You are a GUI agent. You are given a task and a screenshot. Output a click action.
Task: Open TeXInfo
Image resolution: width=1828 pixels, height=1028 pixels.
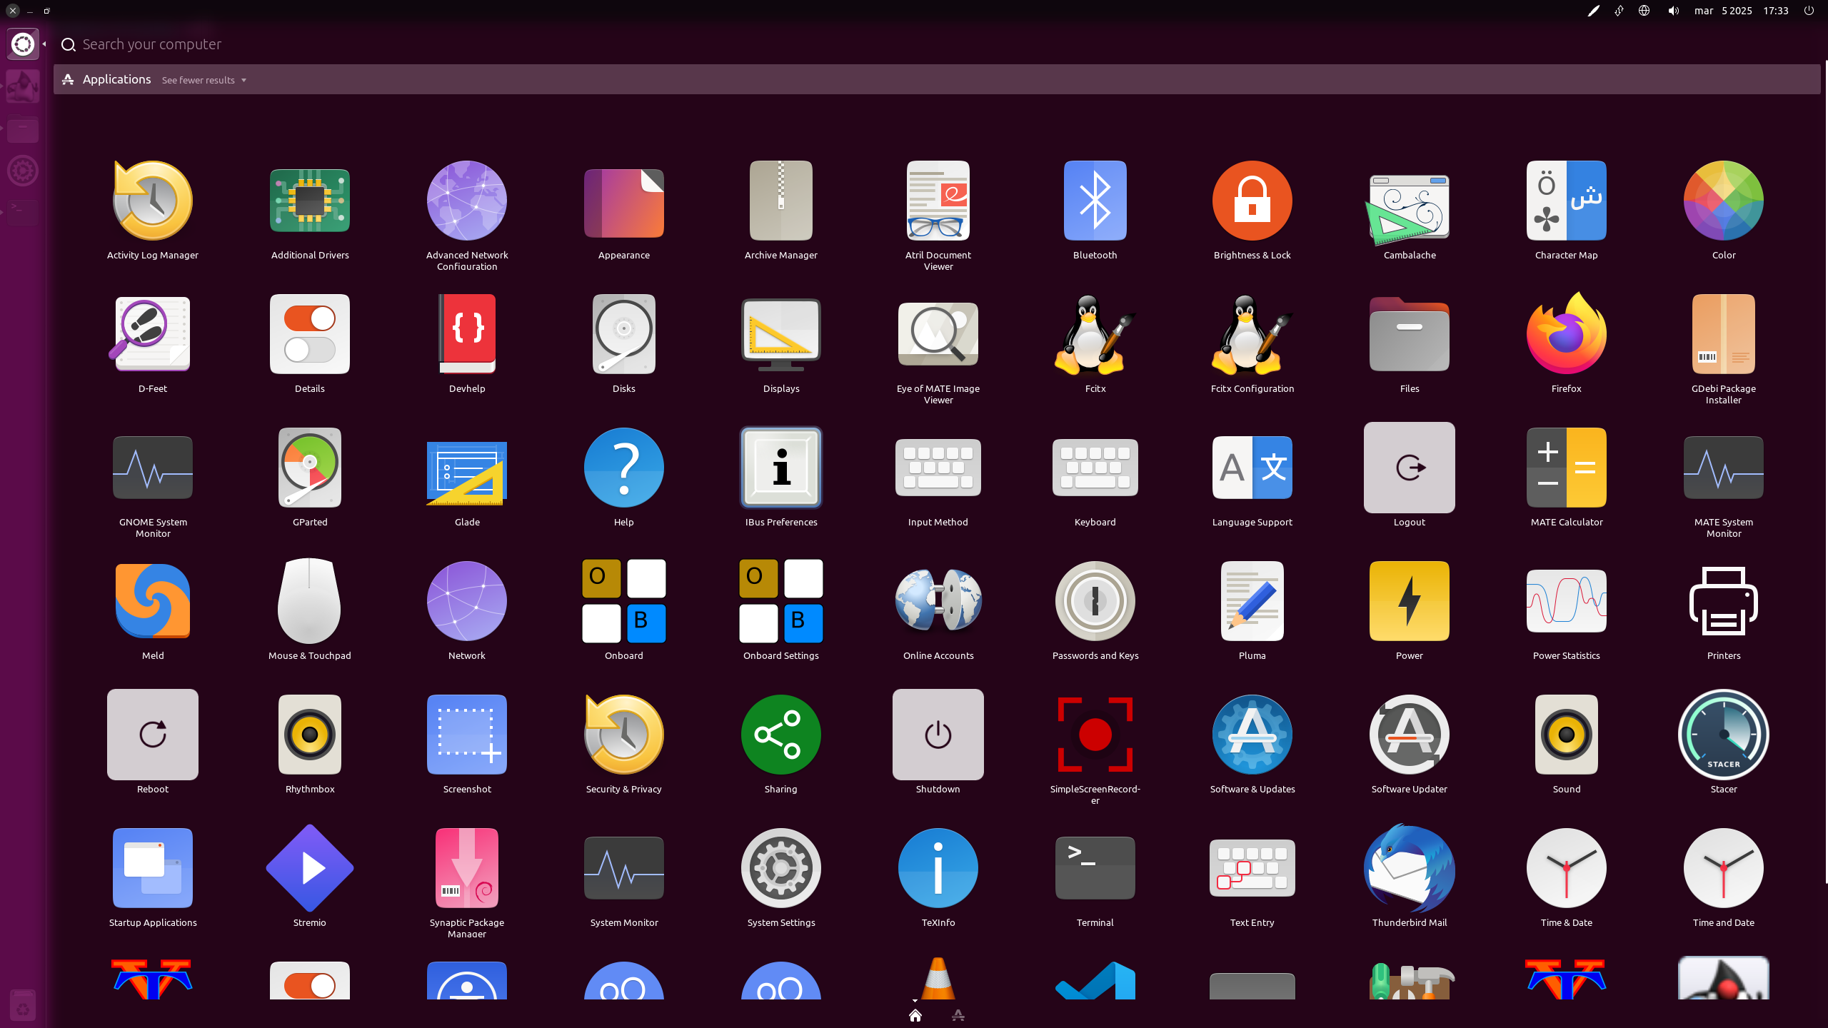coord(938,868)
